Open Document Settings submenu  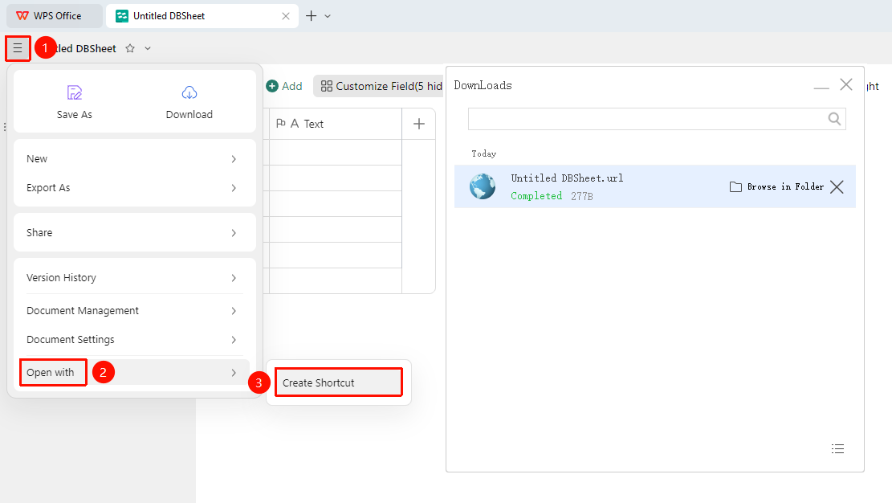pos(134,340)
